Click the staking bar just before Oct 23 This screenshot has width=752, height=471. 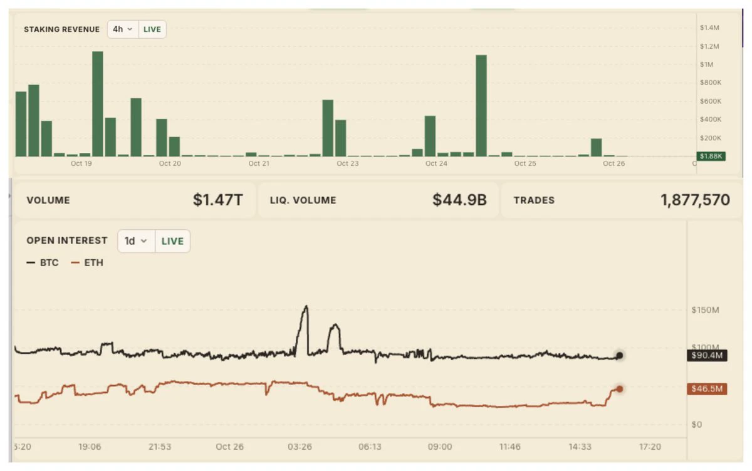click(x=340, y=138)
